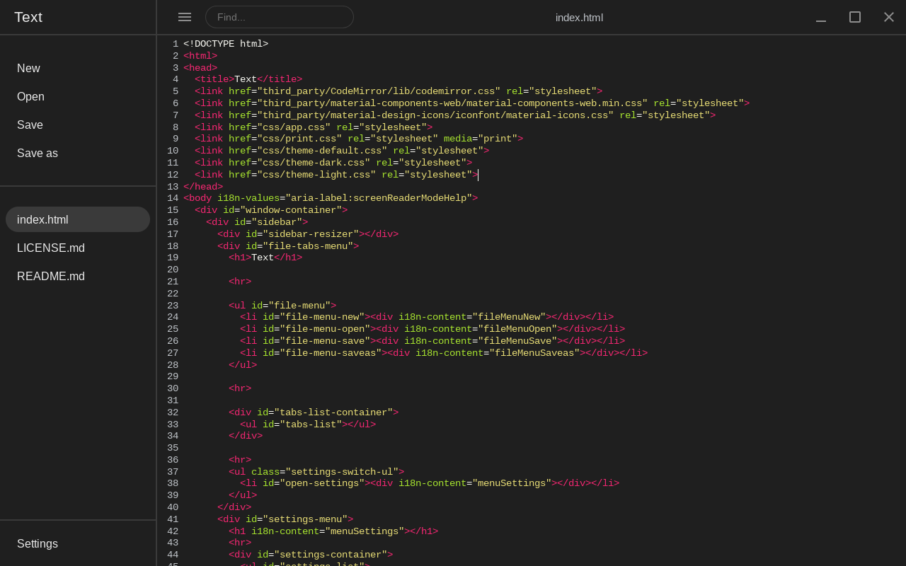Click the Find search field

(280, 17)
